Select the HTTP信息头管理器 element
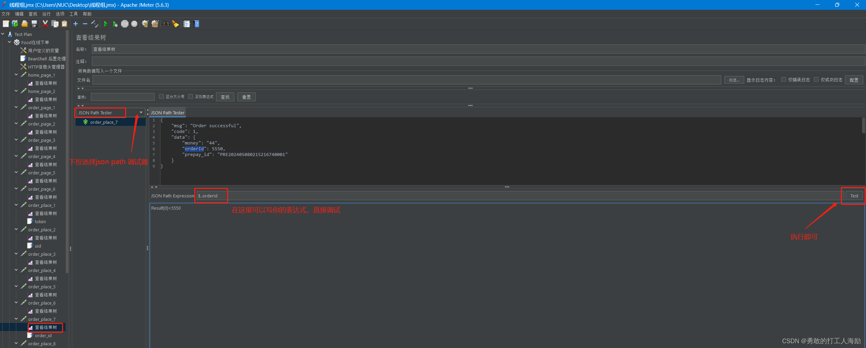Screen dimensions: 866x348 (46, 67)
